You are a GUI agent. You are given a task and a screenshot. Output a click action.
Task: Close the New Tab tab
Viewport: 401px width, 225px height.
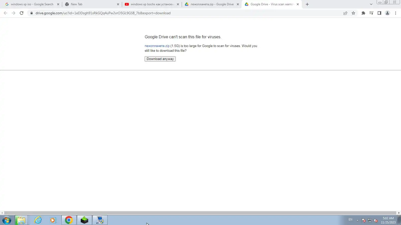118,4
